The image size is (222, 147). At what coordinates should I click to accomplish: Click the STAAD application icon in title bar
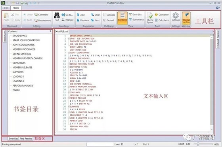(3, 3)
